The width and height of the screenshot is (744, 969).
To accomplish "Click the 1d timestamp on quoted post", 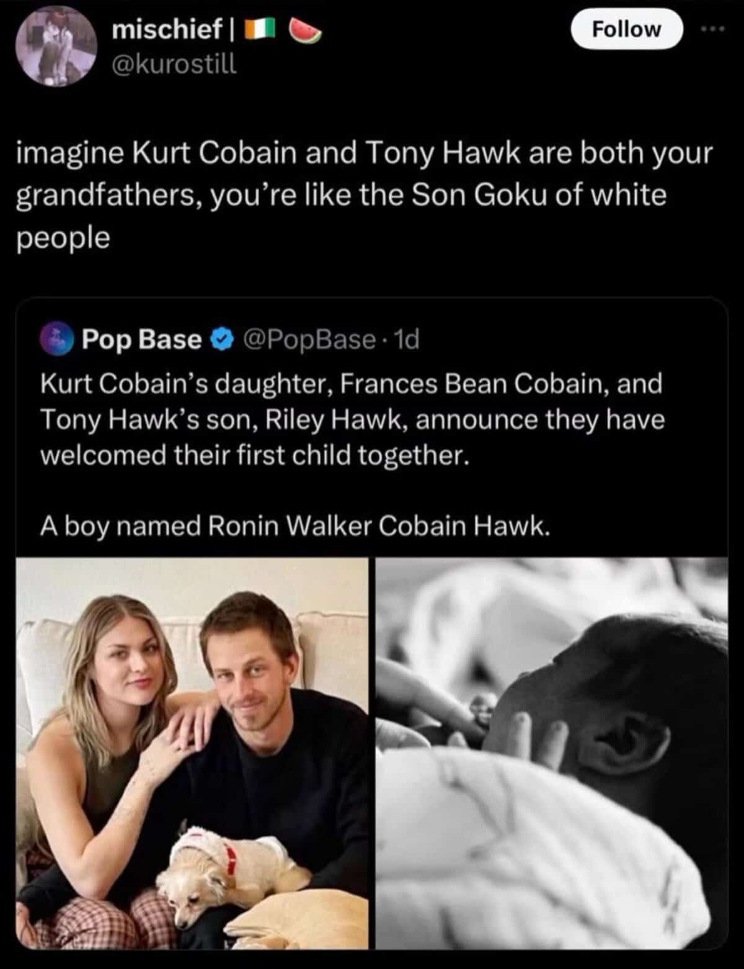I will 407,339.
